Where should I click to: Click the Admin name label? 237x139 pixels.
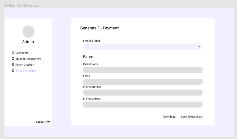(x=28, y=42)
